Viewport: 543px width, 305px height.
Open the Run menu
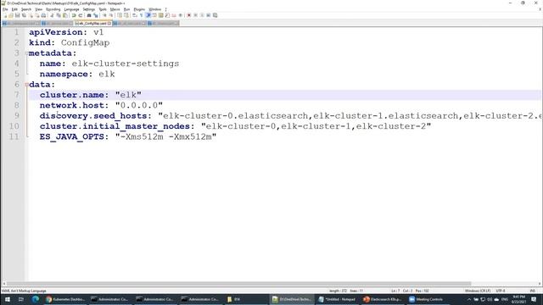click(126, 9)
